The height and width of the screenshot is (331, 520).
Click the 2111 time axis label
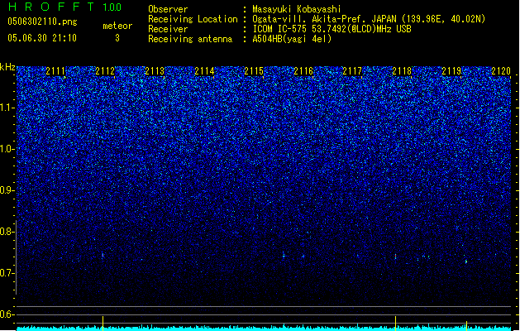coord(55,71)
